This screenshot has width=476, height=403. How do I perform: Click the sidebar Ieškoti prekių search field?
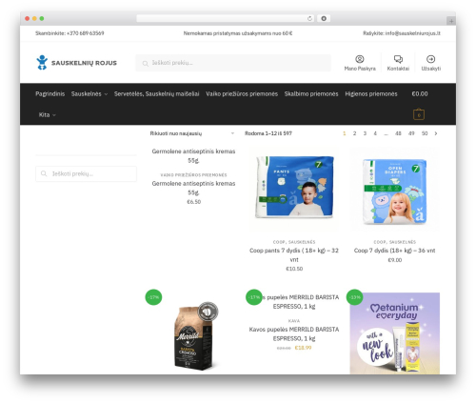coord(86,173)
